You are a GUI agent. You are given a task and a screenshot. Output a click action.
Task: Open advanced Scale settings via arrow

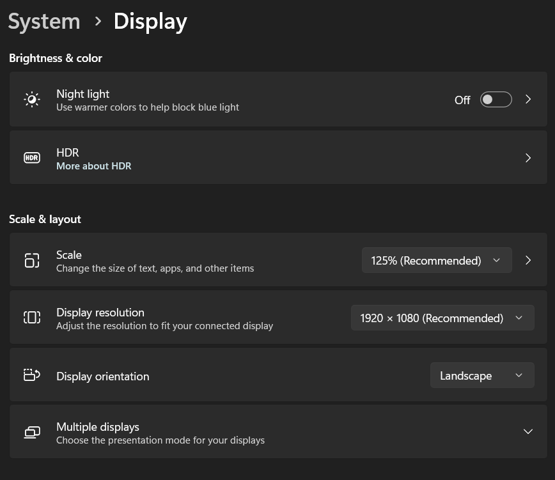tap(528, 260)
